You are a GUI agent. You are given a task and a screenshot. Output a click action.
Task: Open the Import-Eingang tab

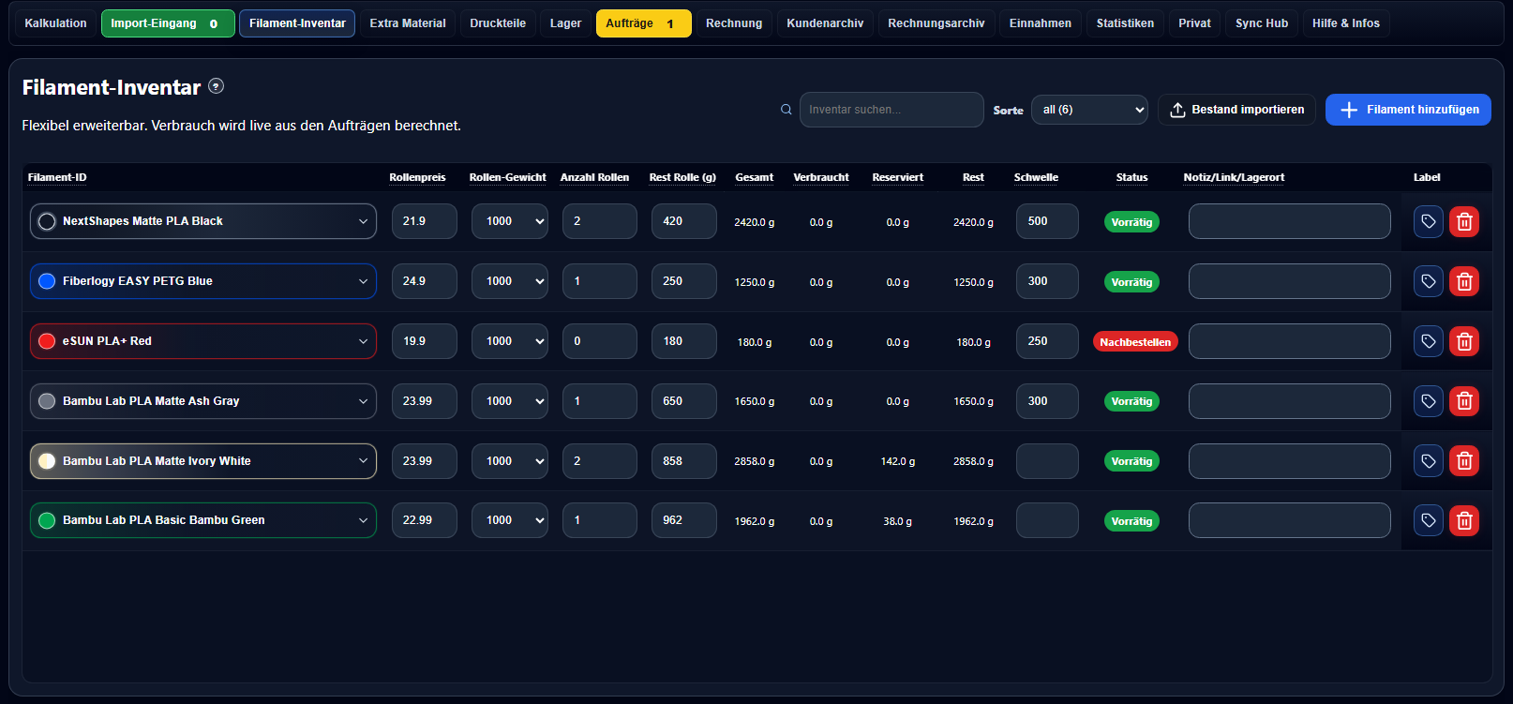point(168,23)
